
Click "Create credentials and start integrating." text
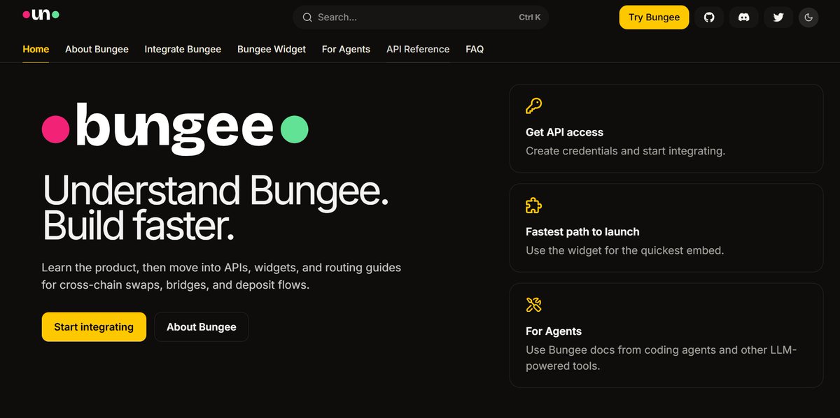(x=625, y=151)
